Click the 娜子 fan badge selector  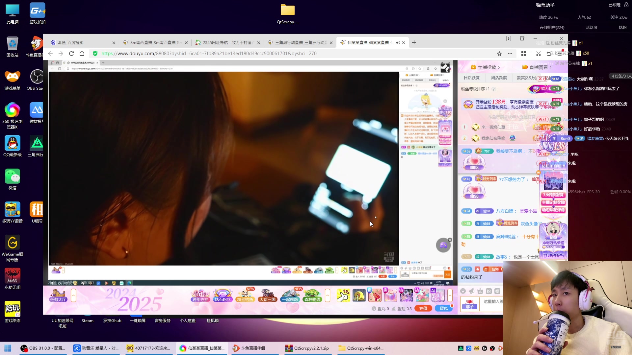point(470,304)
